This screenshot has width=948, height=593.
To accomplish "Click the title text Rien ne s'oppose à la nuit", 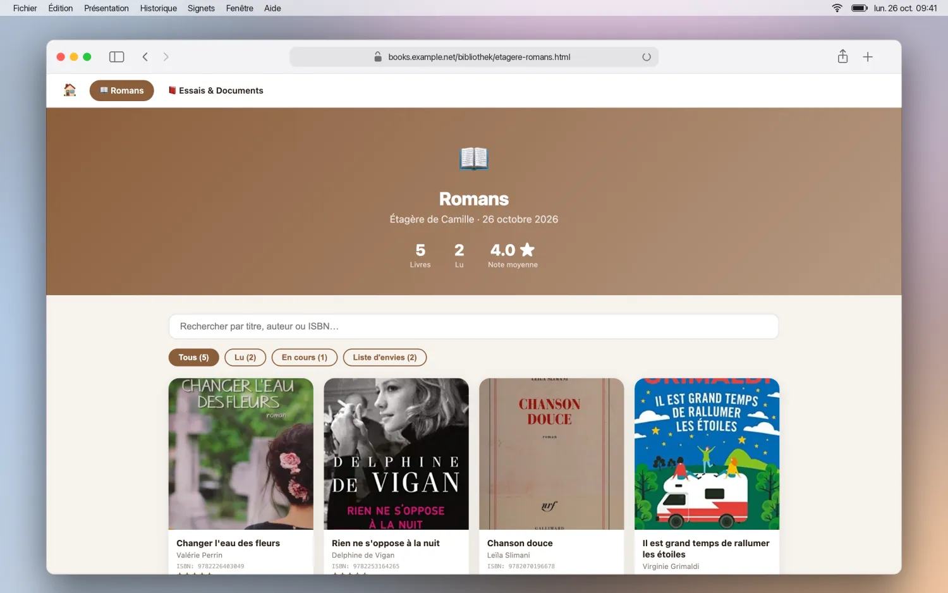I will click(x=386, y=543).
